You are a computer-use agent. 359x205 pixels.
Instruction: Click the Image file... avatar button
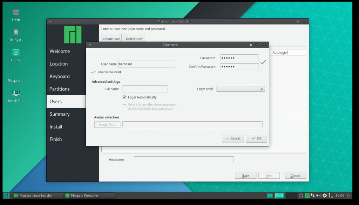(x=107, y=125)
